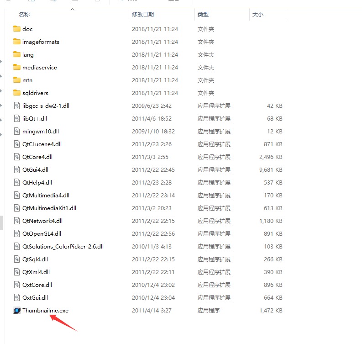Click the QtSolutions_ColorPicker-2.6.dll file icon
This screenshot has width=362, height=344.
point(17,246)
